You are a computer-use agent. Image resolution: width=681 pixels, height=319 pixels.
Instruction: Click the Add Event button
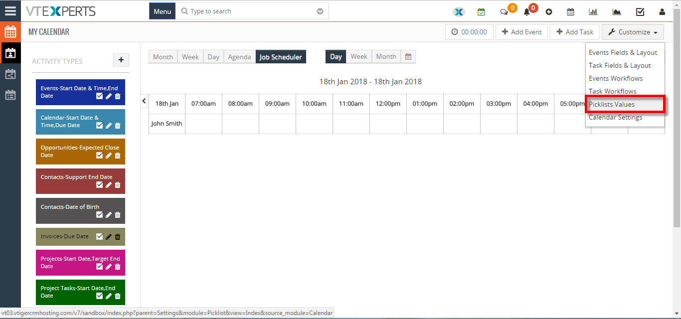[521, 32]
